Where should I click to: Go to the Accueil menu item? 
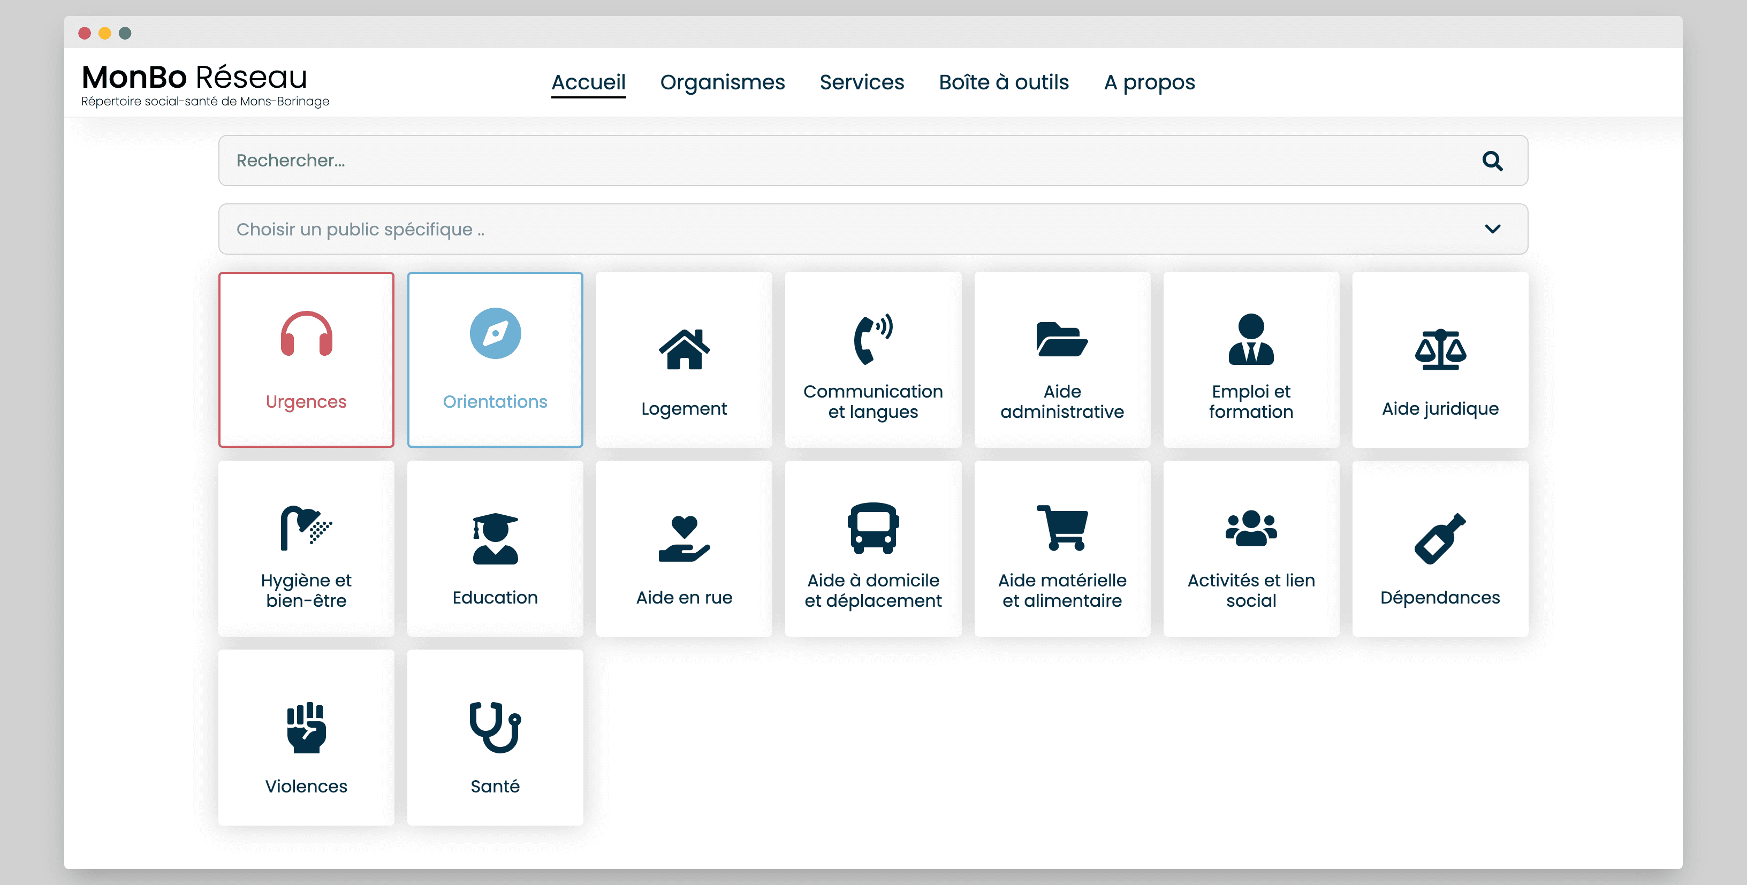[x=588, y=82]
